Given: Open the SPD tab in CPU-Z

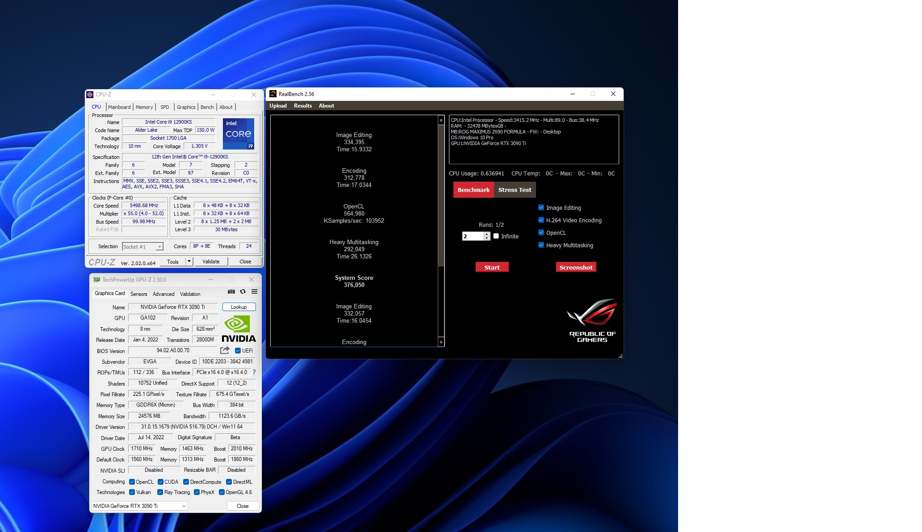Looking at the screenshot, I should click(x=164, y=107).
